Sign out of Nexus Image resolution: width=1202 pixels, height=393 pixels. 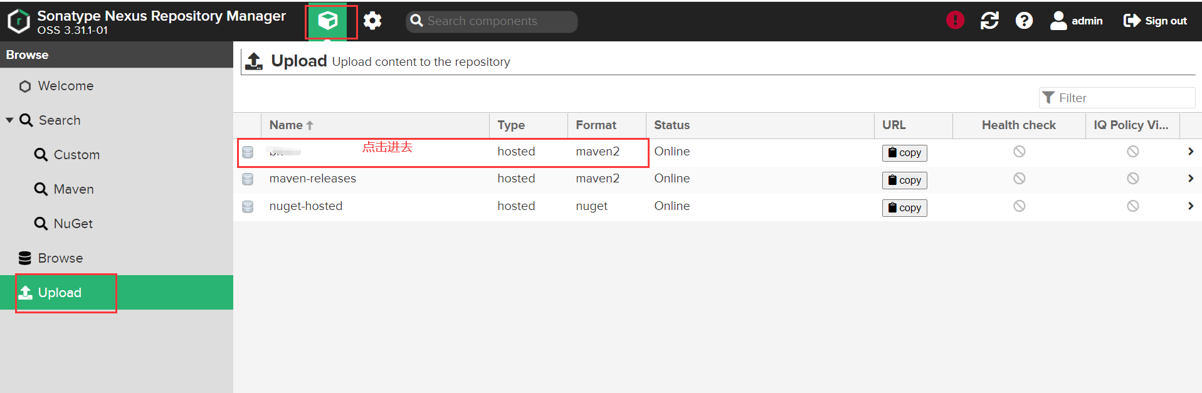pyautogui.click(x=1155, y=21)
